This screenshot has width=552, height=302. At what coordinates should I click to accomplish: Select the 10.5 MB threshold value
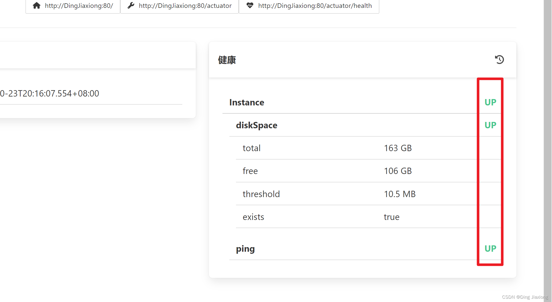[x=400, y=194]
